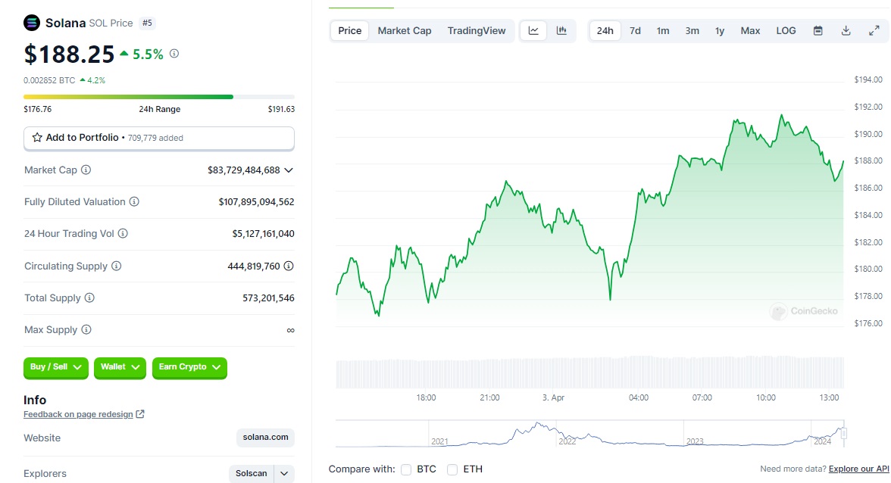Viewport: 891px width, 483px height.
Task: Open info icon beside 444,819,760 value
Action: (289, 266)
